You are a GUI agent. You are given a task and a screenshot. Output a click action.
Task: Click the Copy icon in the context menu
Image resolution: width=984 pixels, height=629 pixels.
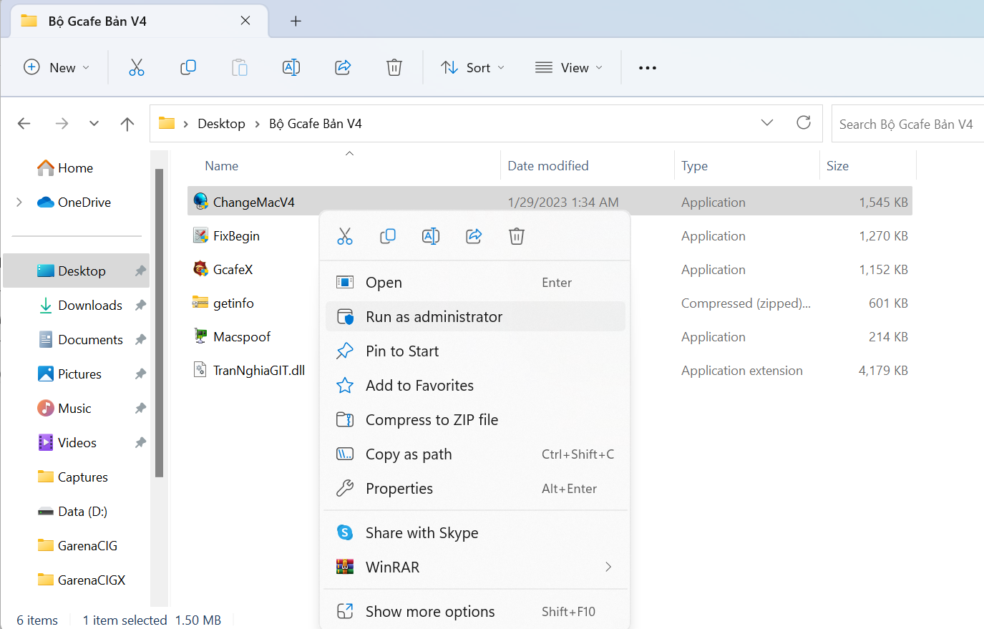coord(388,236)
